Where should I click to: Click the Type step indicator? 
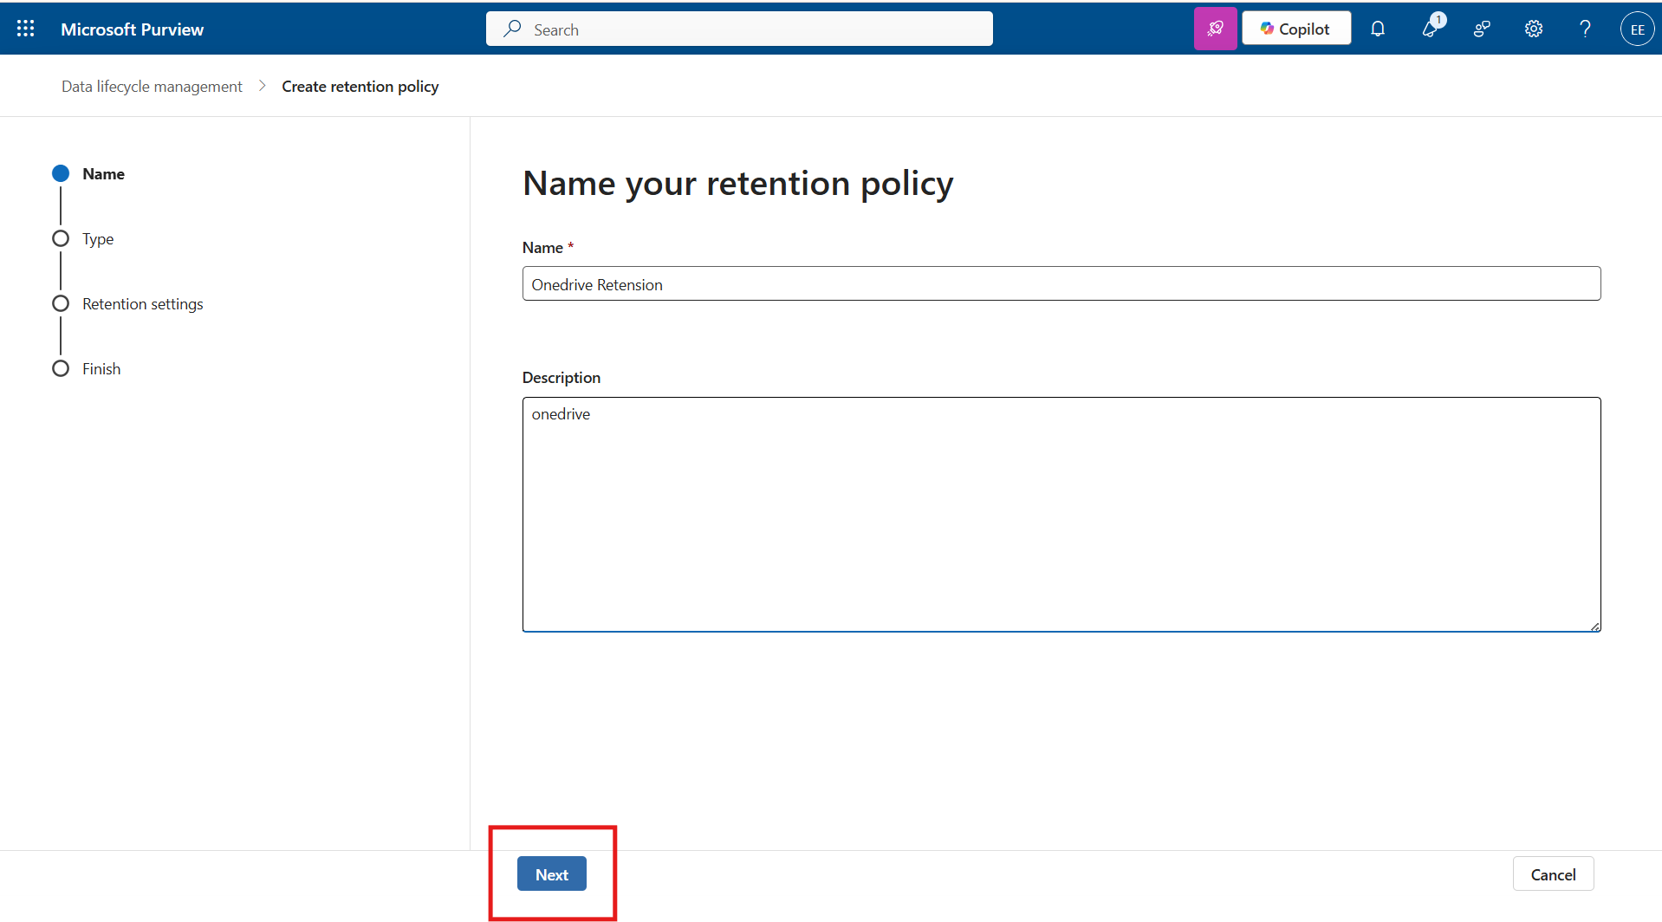point(60,238)
